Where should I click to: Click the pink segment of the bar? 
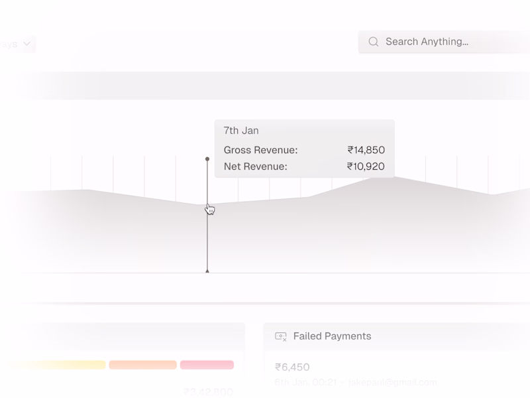[x=207, y=365]
